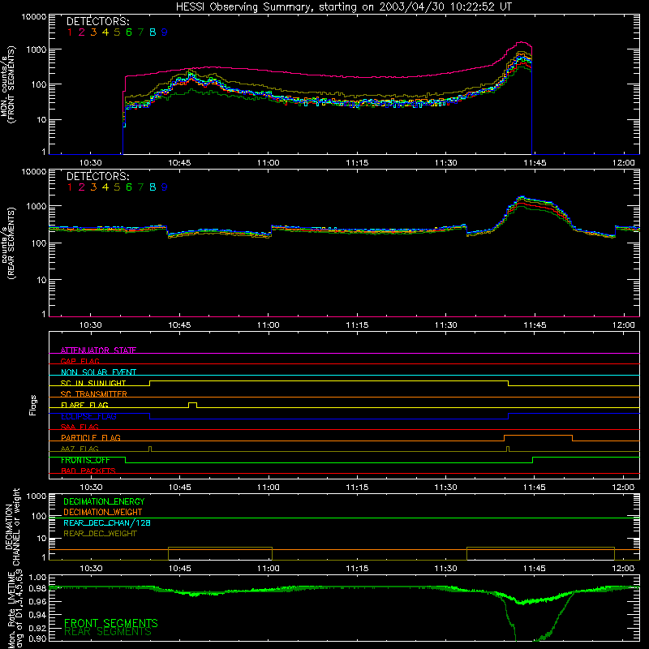Screen dimensions: 649x649
Task: Click the SC_IN_SUNLIGHT flag label
Action: coord(93,383)
